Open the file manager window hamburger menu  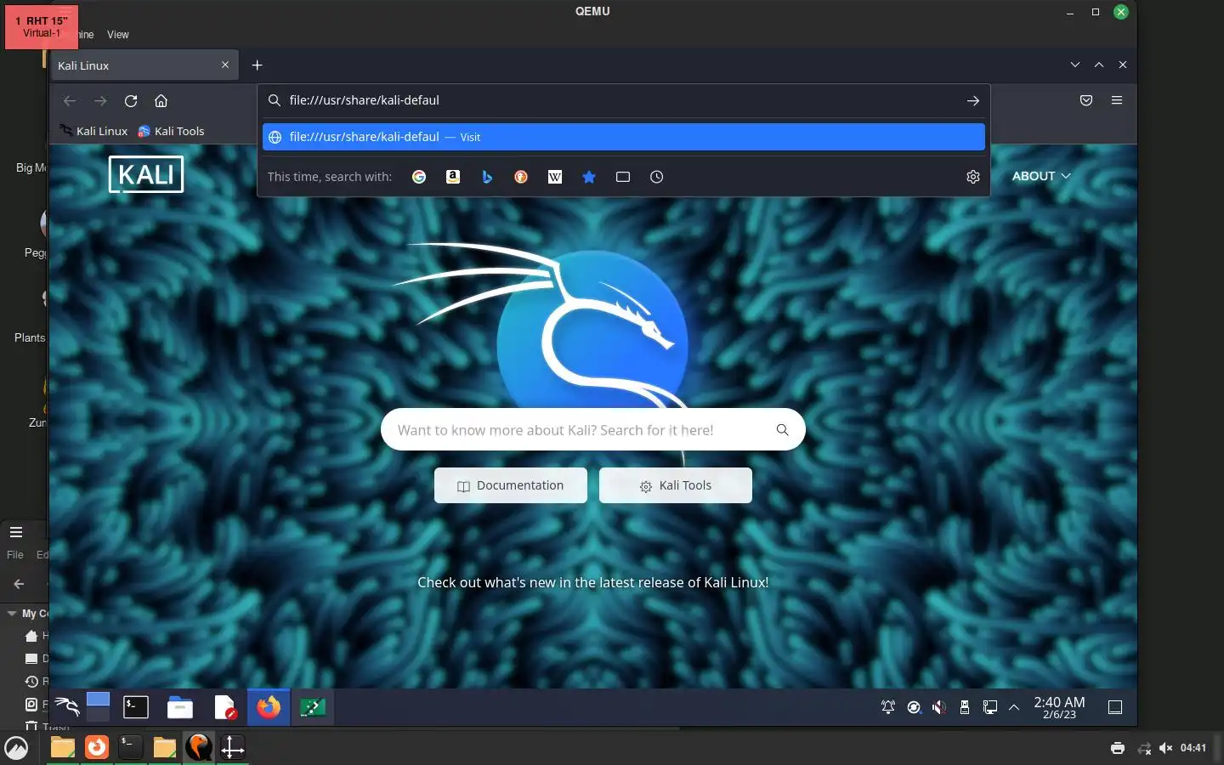pyautogui.click(x=16, y=532)
